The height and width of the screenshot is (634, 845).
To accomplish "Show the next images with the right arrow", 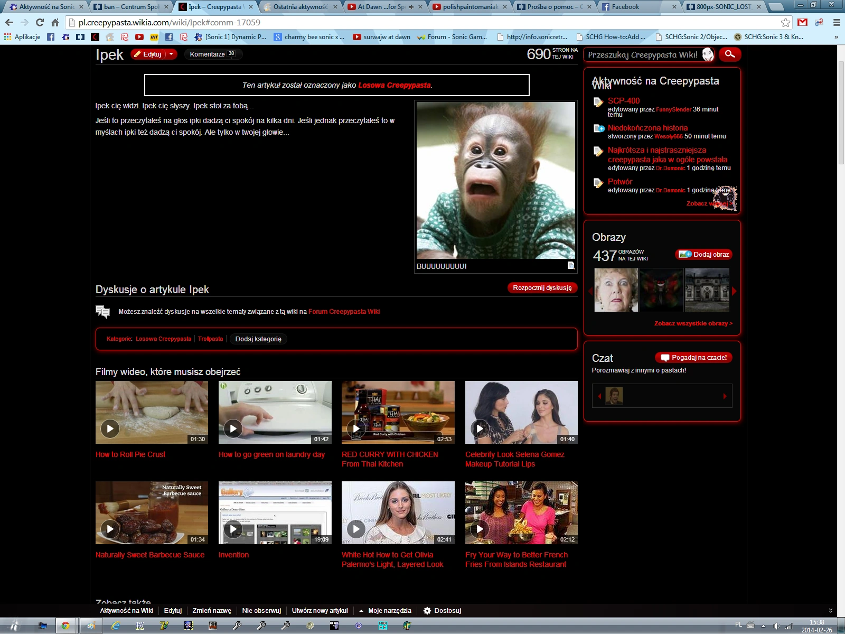I will [734, 291].
